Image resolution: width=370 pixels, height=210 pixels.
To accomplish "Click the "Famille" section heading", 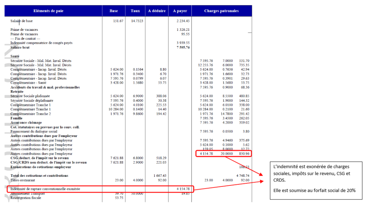I will [16, 118].
